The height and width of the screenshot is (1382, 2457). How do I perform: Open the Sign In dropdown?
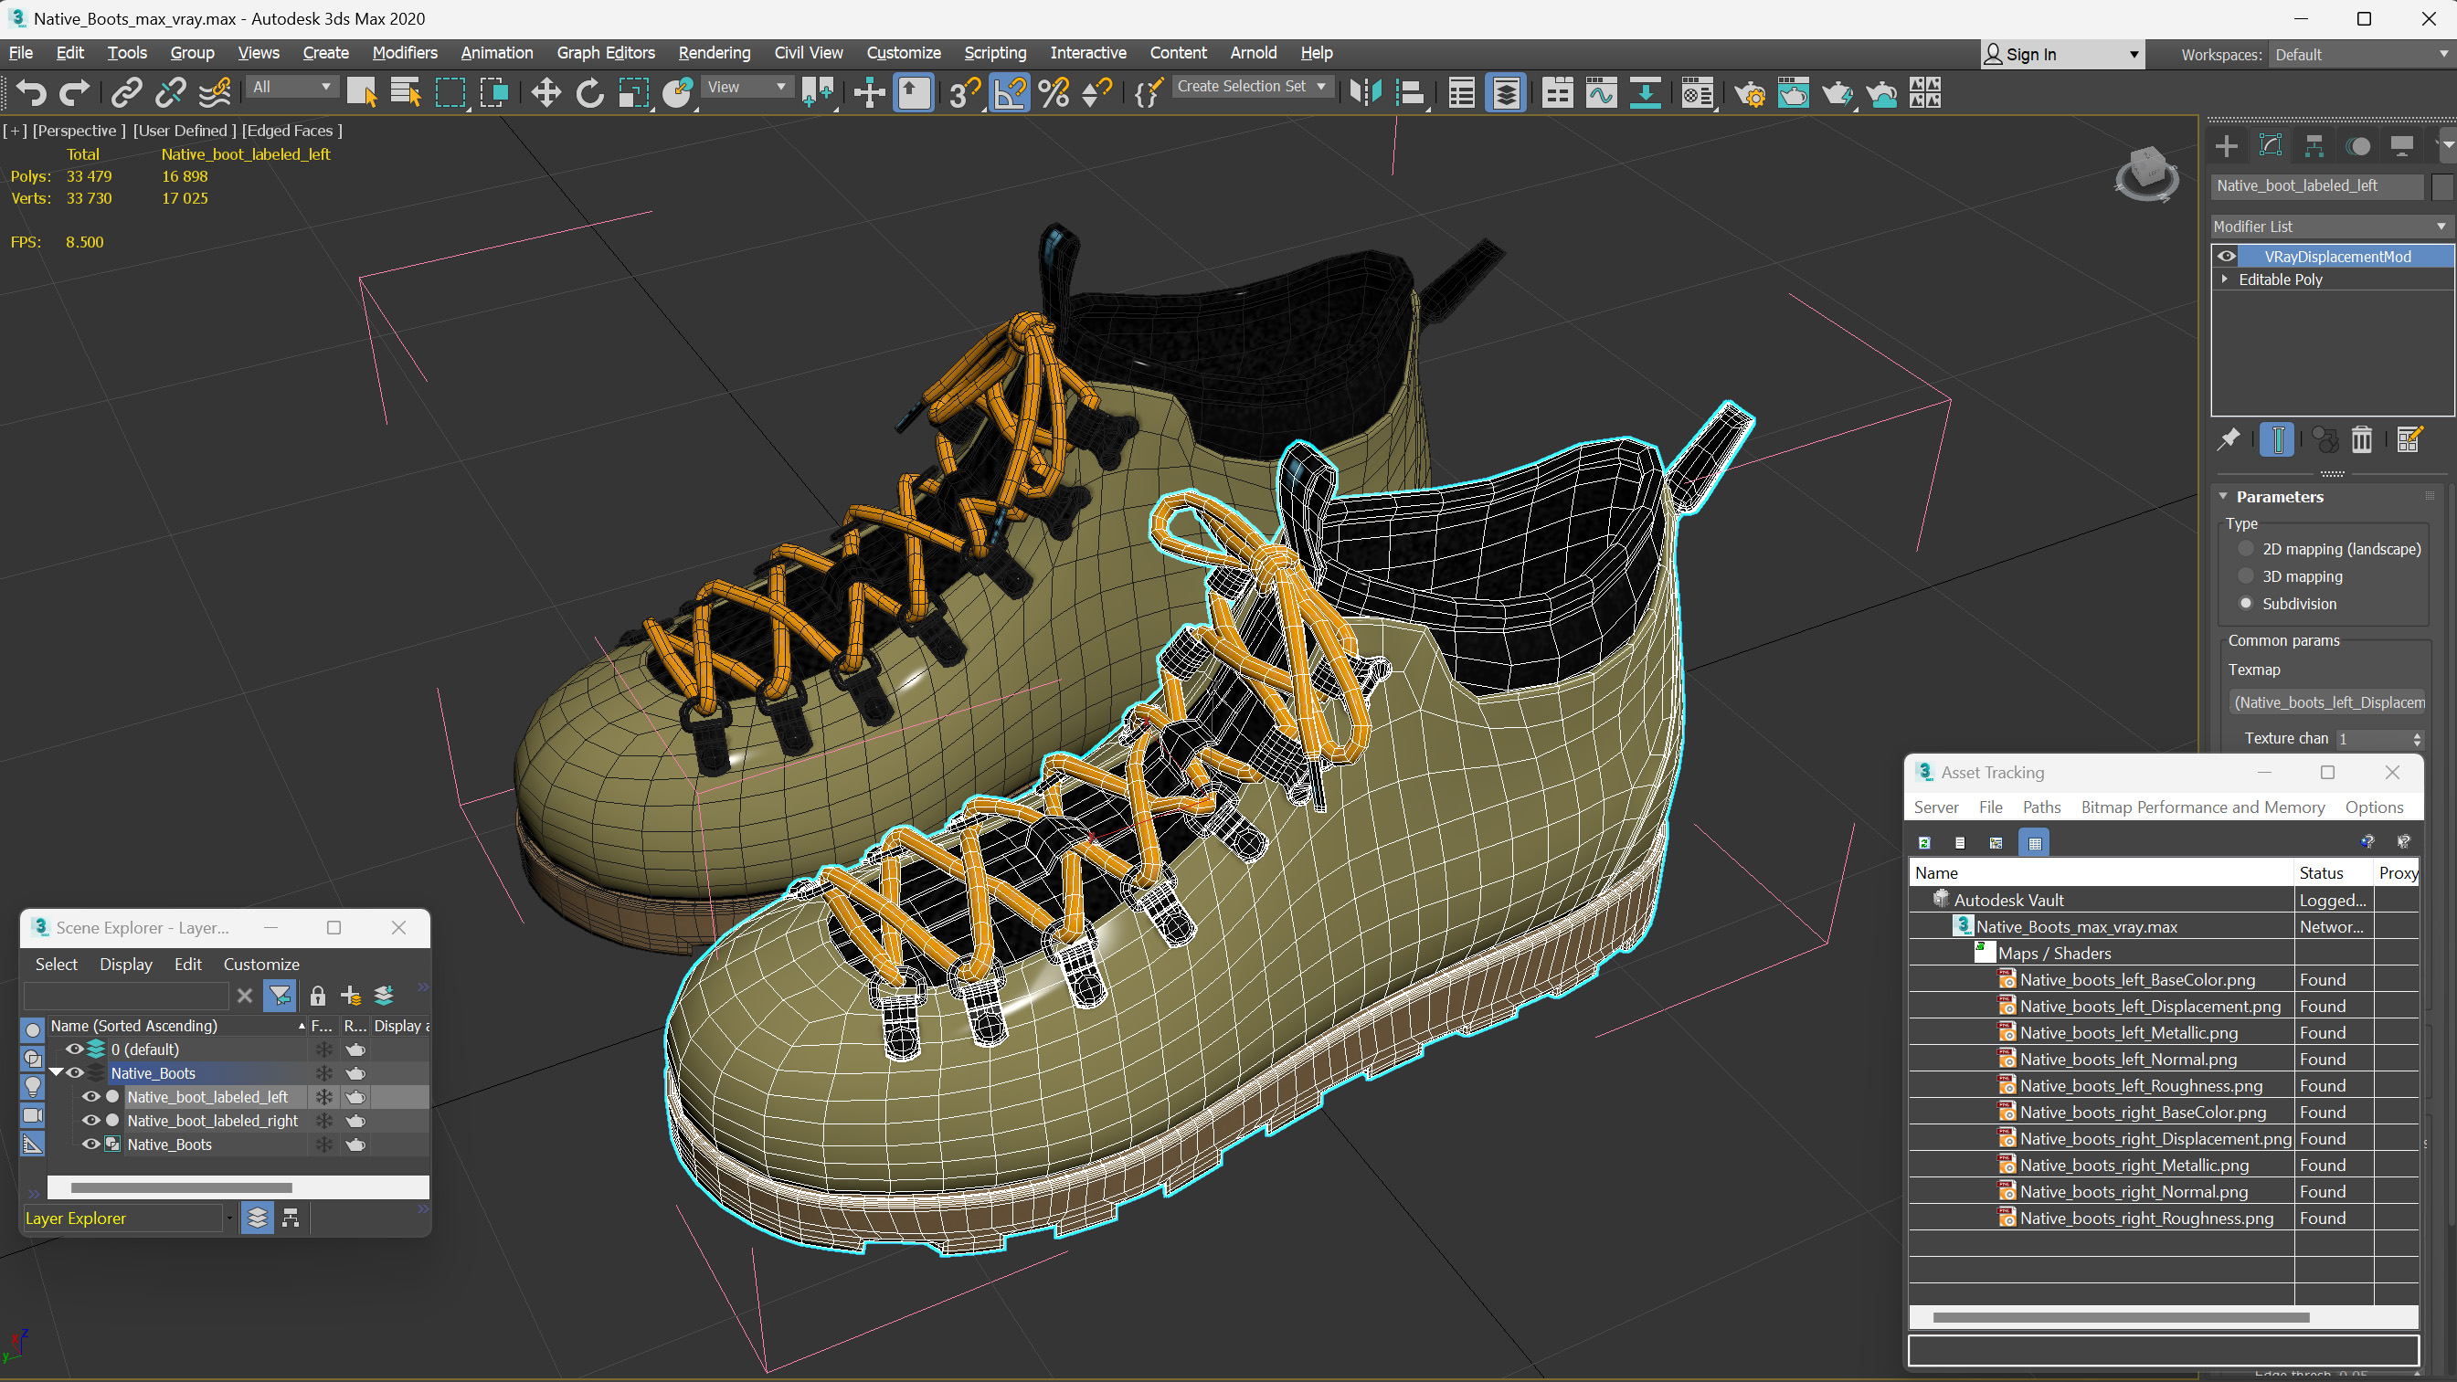(x=2063, y=55)
